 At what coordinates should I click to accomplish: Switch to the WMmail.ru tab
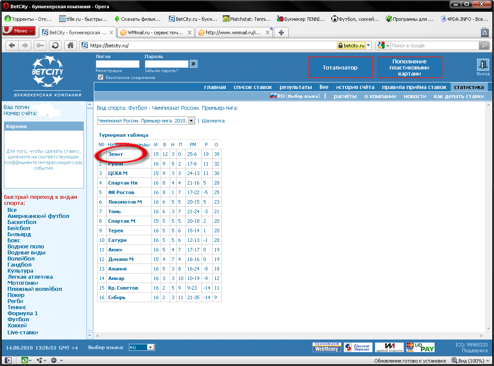[x=156, y=33]
